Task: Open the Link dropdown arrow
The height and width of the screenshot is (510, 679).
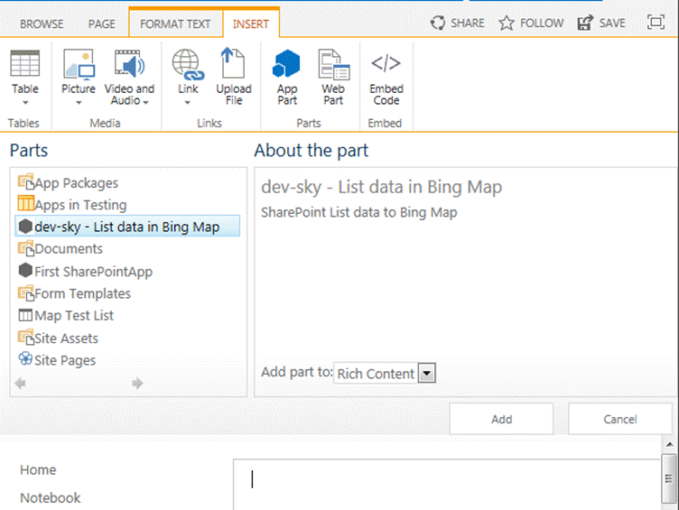Action: click(188, 103)
